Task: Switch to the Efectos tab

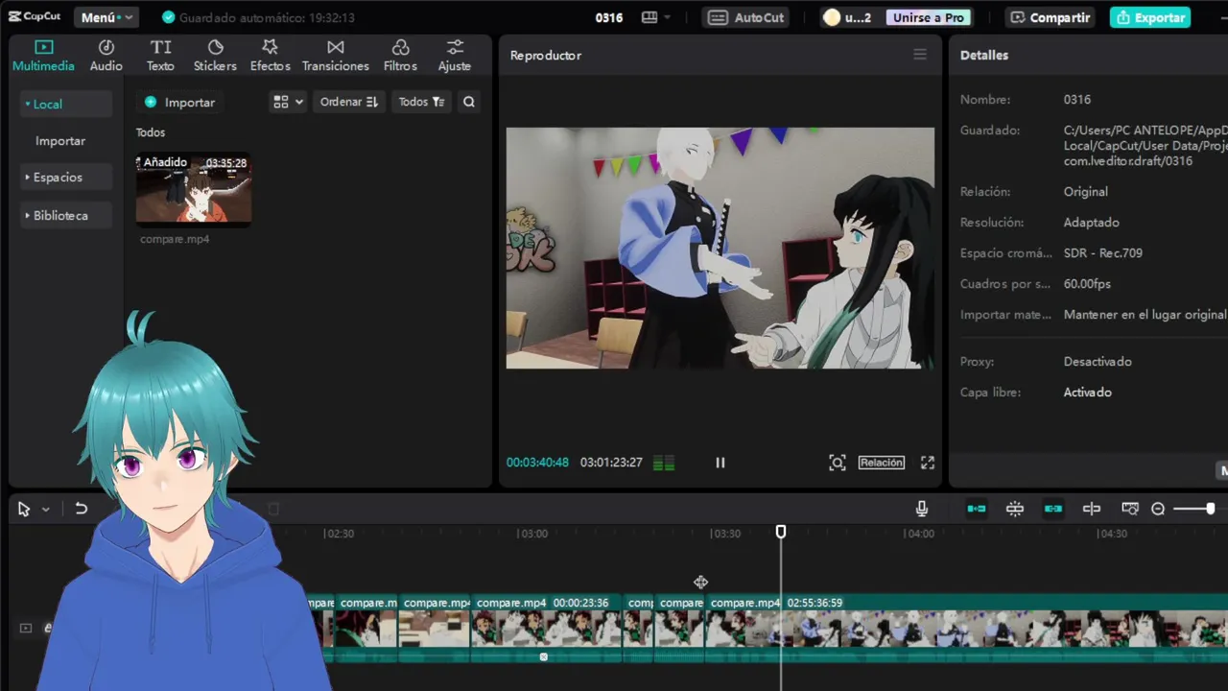Action: point(270,56)
